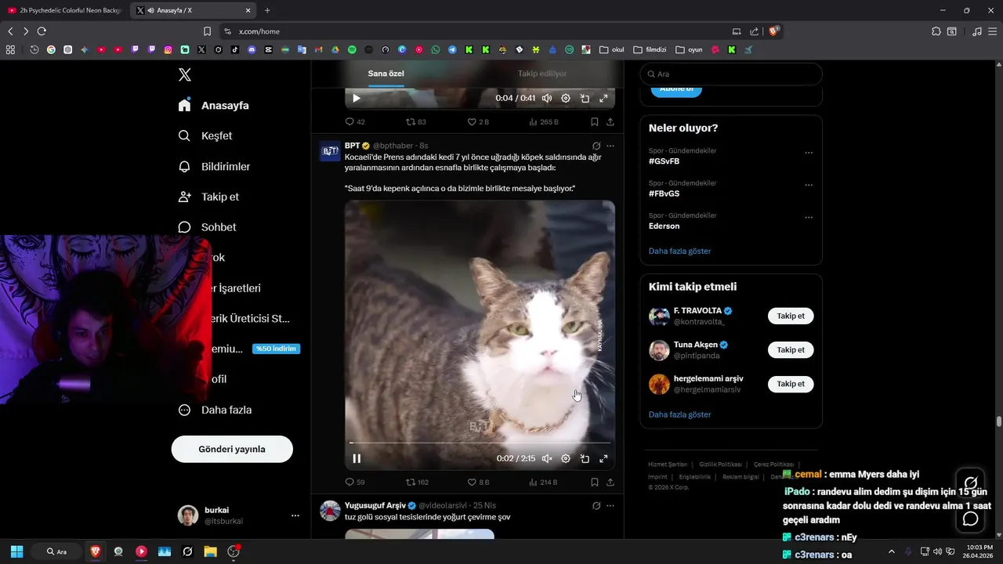
Task: Open filmdizi bookmarks folder
Action: pyautogui.click(x=650, y=49)
